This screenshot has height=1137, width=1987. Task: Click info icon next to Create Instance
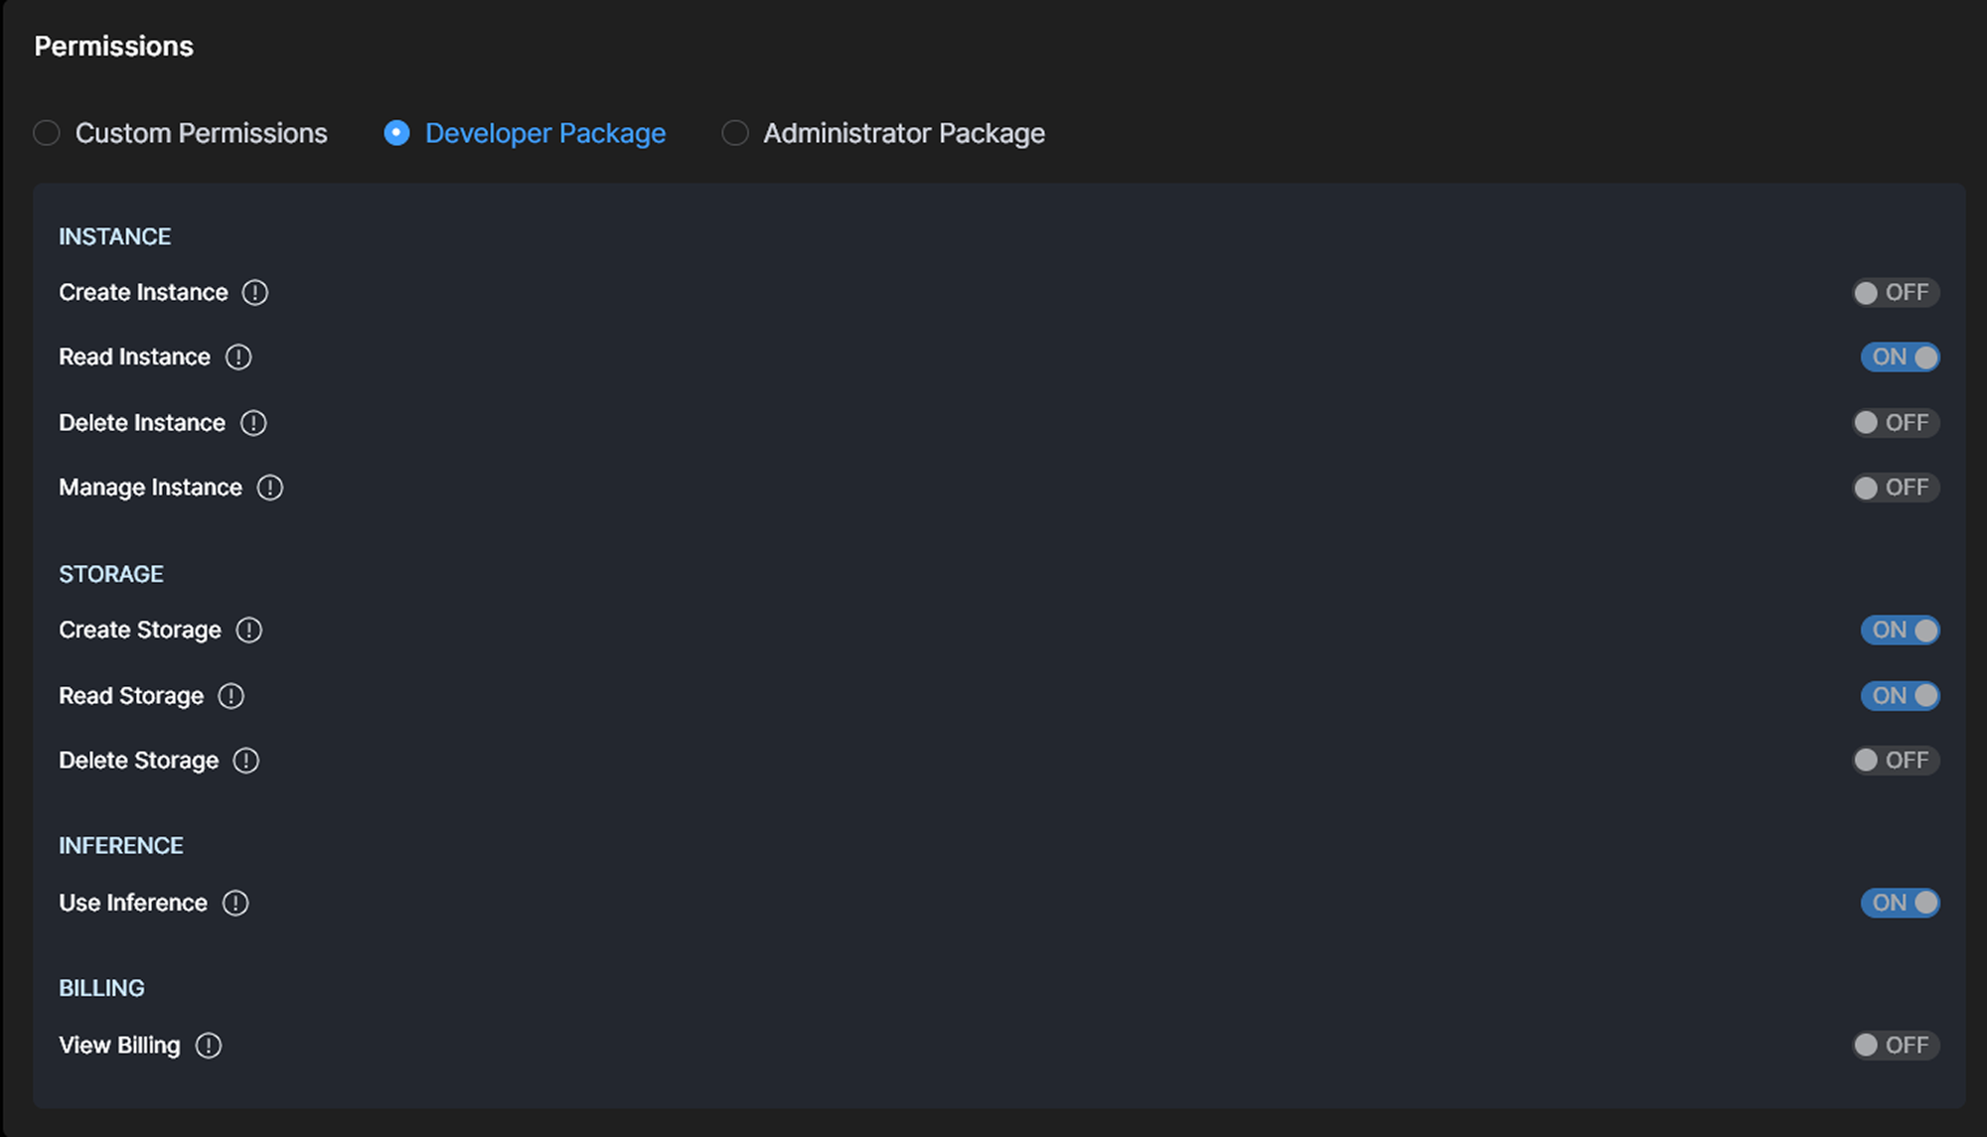pyautogui.click(x=255, y=293)
